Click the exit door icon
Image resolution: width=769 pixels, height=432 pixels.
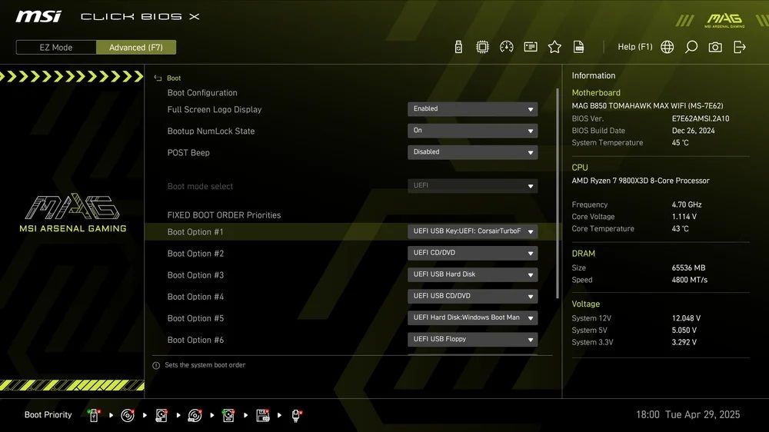click(x=739, y=47)
